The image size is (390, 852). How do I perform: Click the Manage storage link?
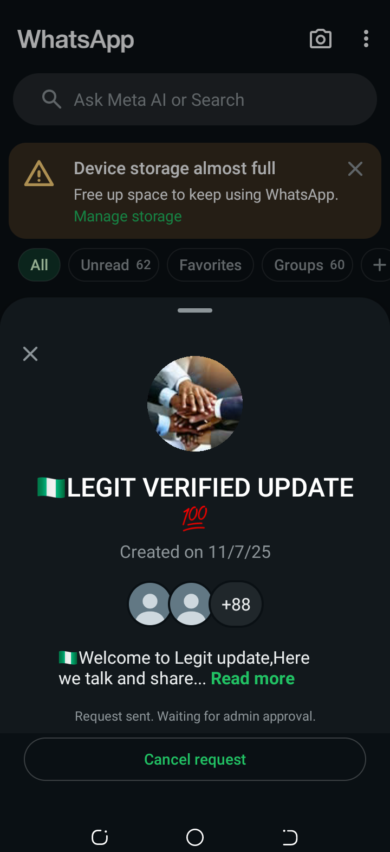pyautogui.click(x=128, y=216)
